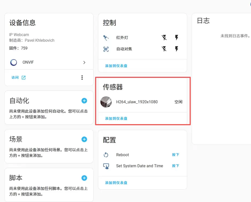Screen dimensions: 251x202
Task: Turn off 自动对焦 autofocus
Action: pos(164,49)
